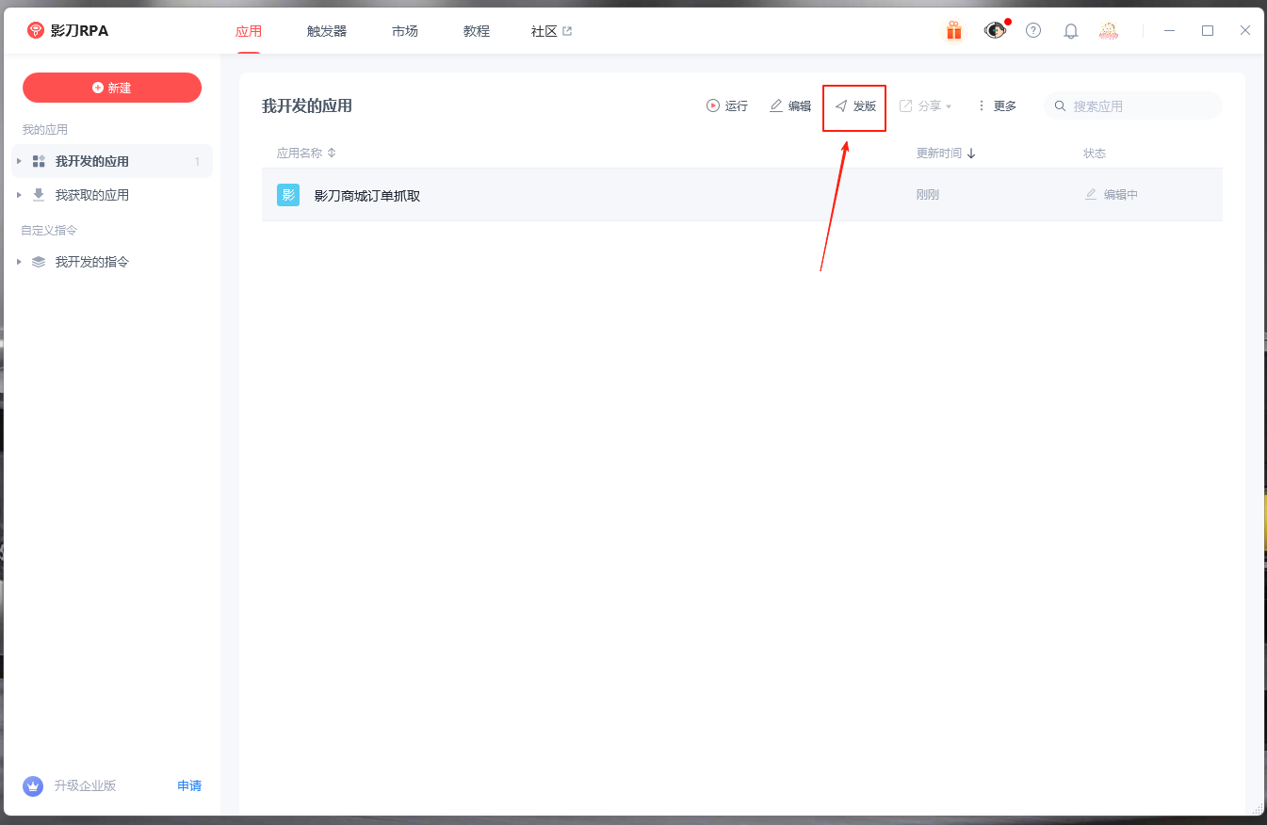Open the gift box icon
Screen dimensions: 1267x825
pyautogui.click(x=954, y=31)
